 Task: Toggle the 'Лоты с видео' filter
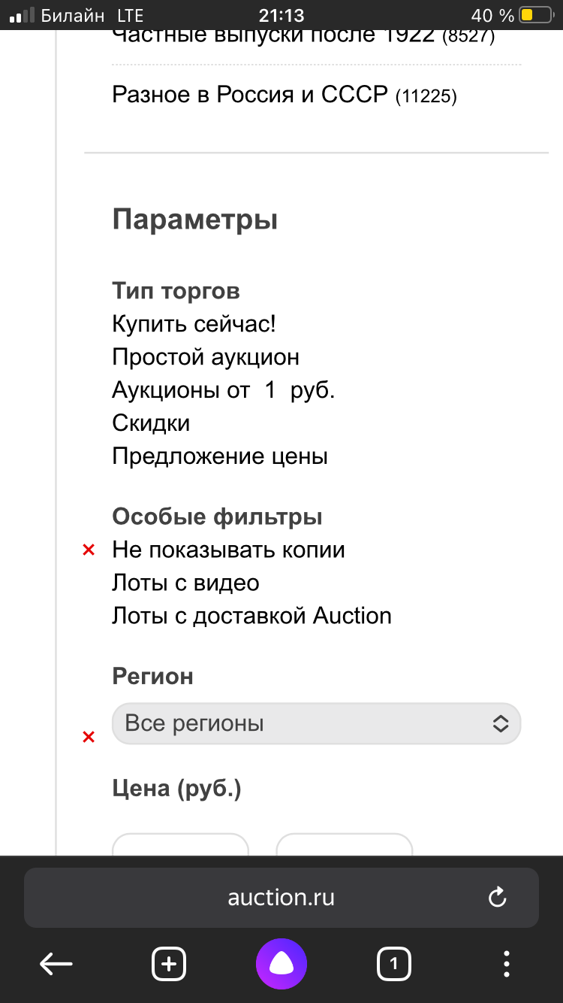[185, 583]
